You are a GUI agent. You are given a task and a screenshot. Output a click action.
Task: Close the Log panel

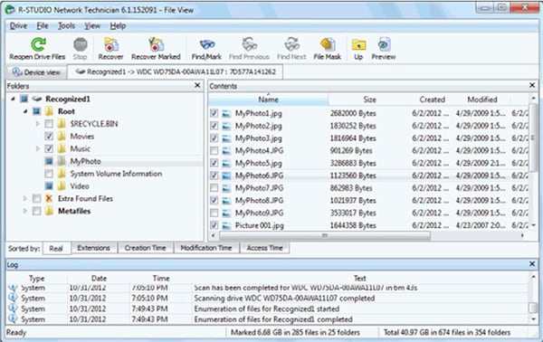point(532,264)
